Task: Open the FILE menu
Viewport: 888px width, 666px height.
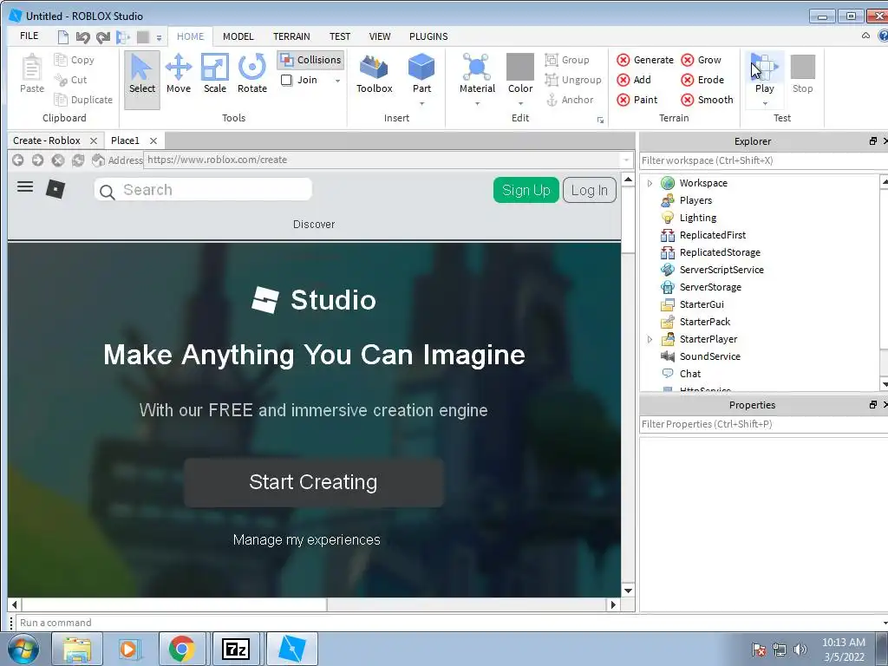Action: [29, 36]
